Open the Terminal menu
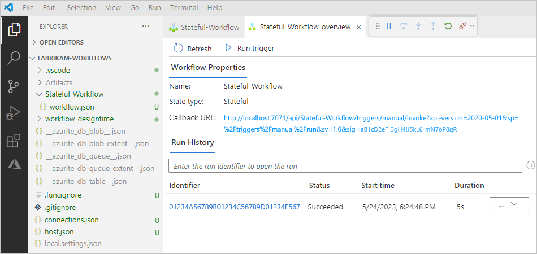This screenshot has height=254, width=537. (184, 7)
